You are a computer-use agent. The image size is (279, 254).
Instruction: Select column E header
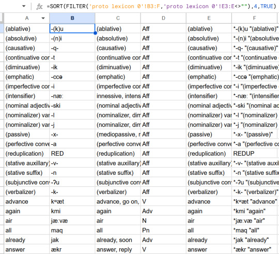coord(209,18)
